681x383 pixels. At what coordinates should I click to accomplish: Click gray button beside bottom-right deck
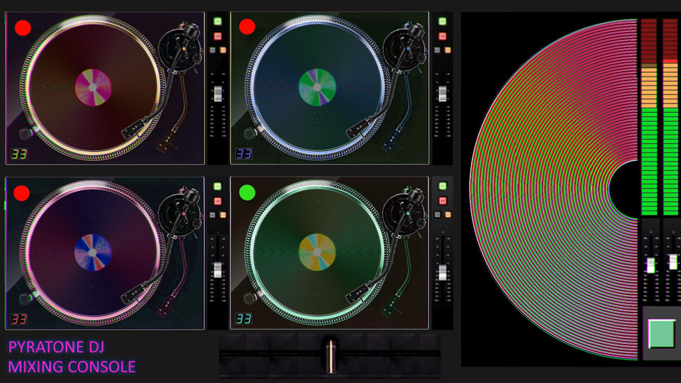438,215
